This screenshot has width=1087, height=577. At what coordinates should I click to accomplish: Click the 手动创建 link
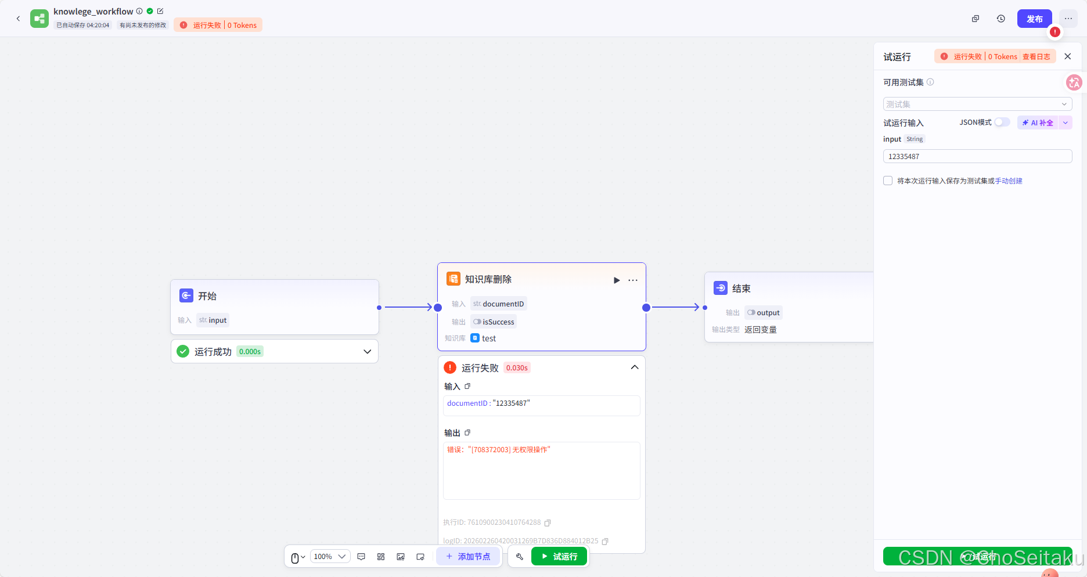1009,181
